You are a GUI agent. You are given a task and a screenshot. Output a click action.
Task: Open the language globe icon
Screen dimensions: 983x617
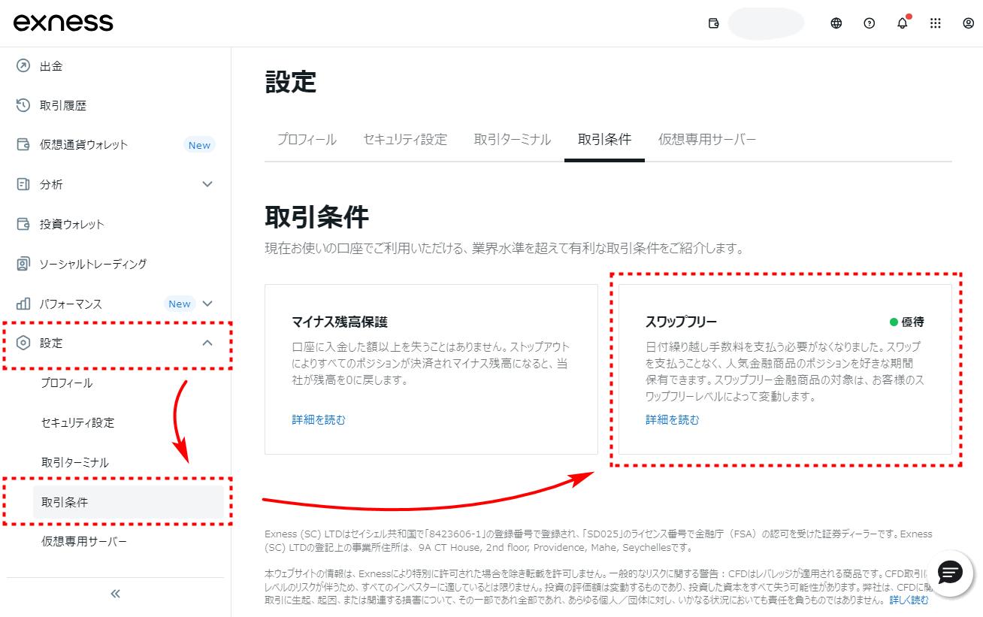point(836,23)
